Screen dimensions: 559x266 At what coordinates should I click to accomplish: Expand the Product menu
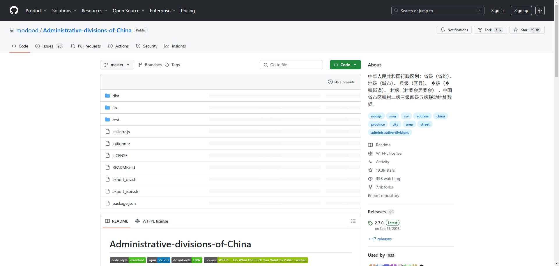point(36,10)
